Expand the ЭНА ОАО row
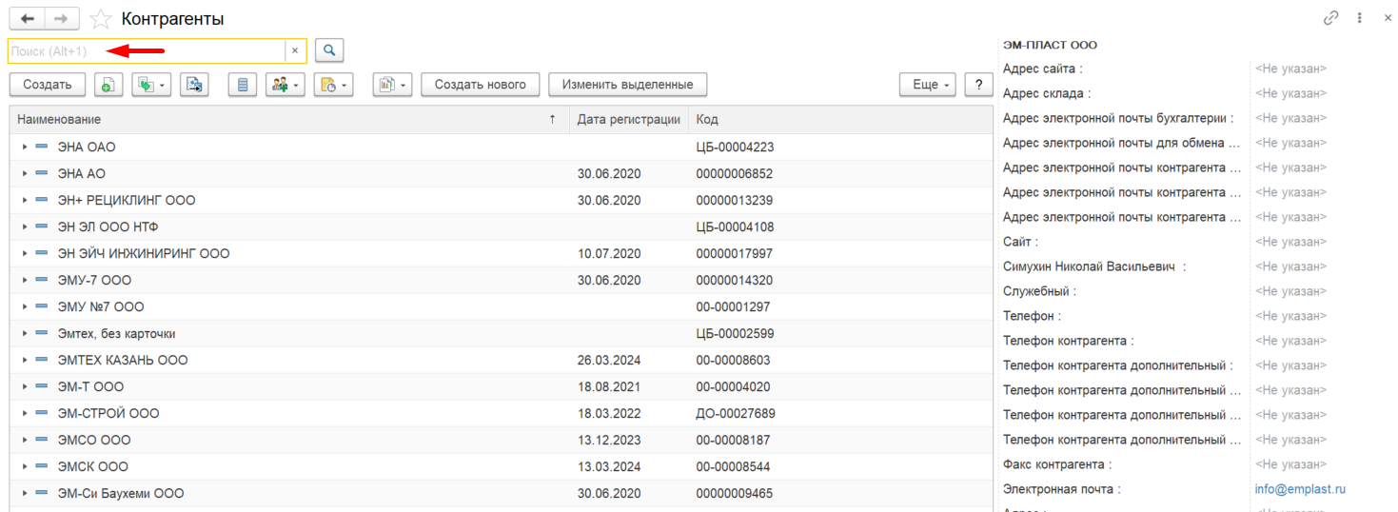The image size is (1398, 512). (x=25, y=148)
